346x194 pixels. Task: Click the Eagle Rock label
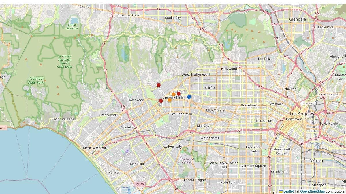[x=326, y=27]
